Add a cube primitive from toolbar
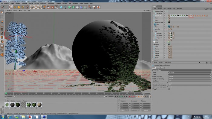The width and height of the screenshot is (212, 119). point(61,7)
